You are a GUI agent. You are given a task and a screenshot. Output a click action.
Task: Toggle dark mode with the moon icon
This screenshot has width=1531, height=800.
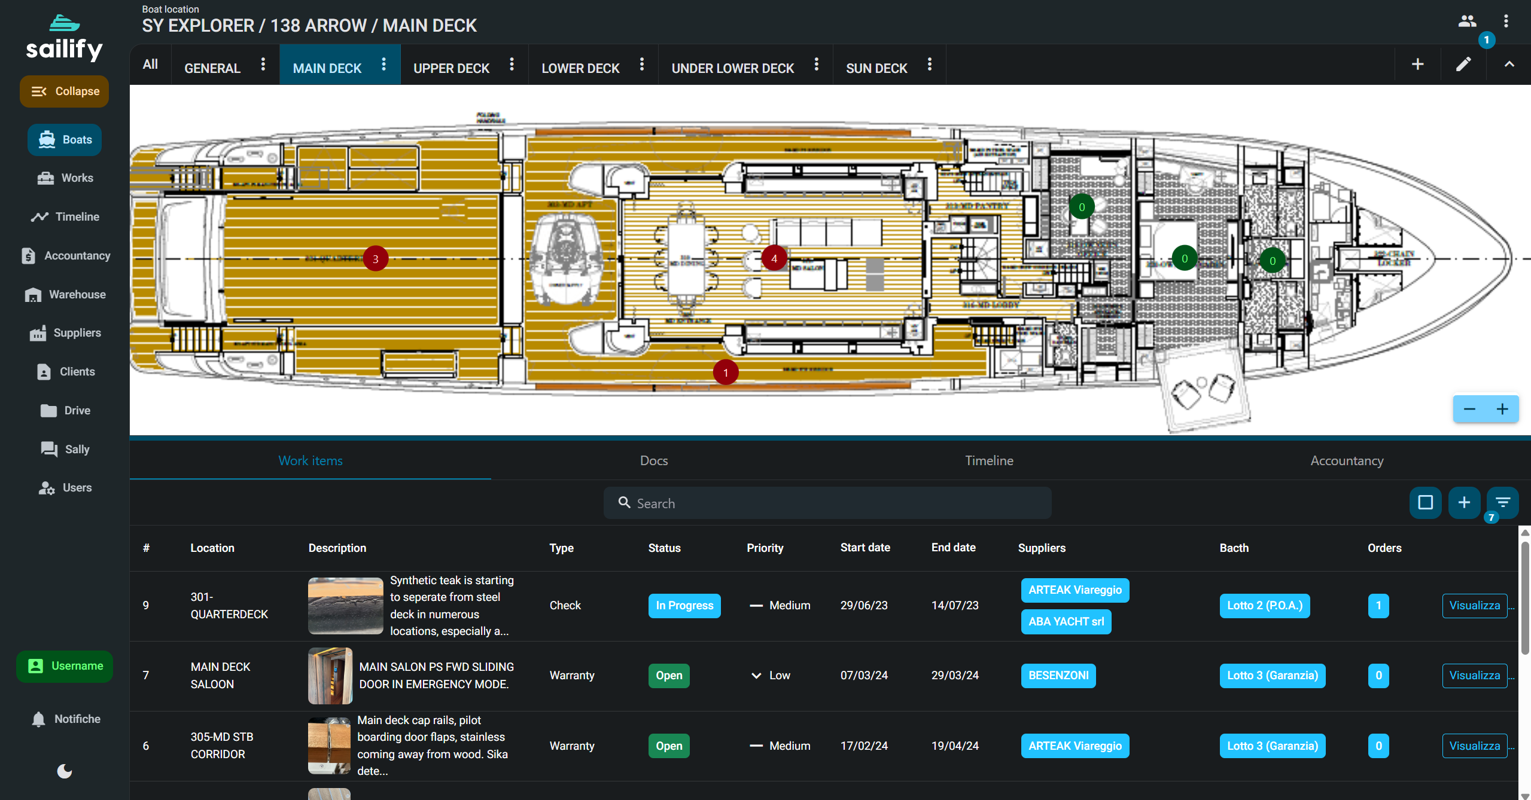pyautogui.click(x=64, y=771)
